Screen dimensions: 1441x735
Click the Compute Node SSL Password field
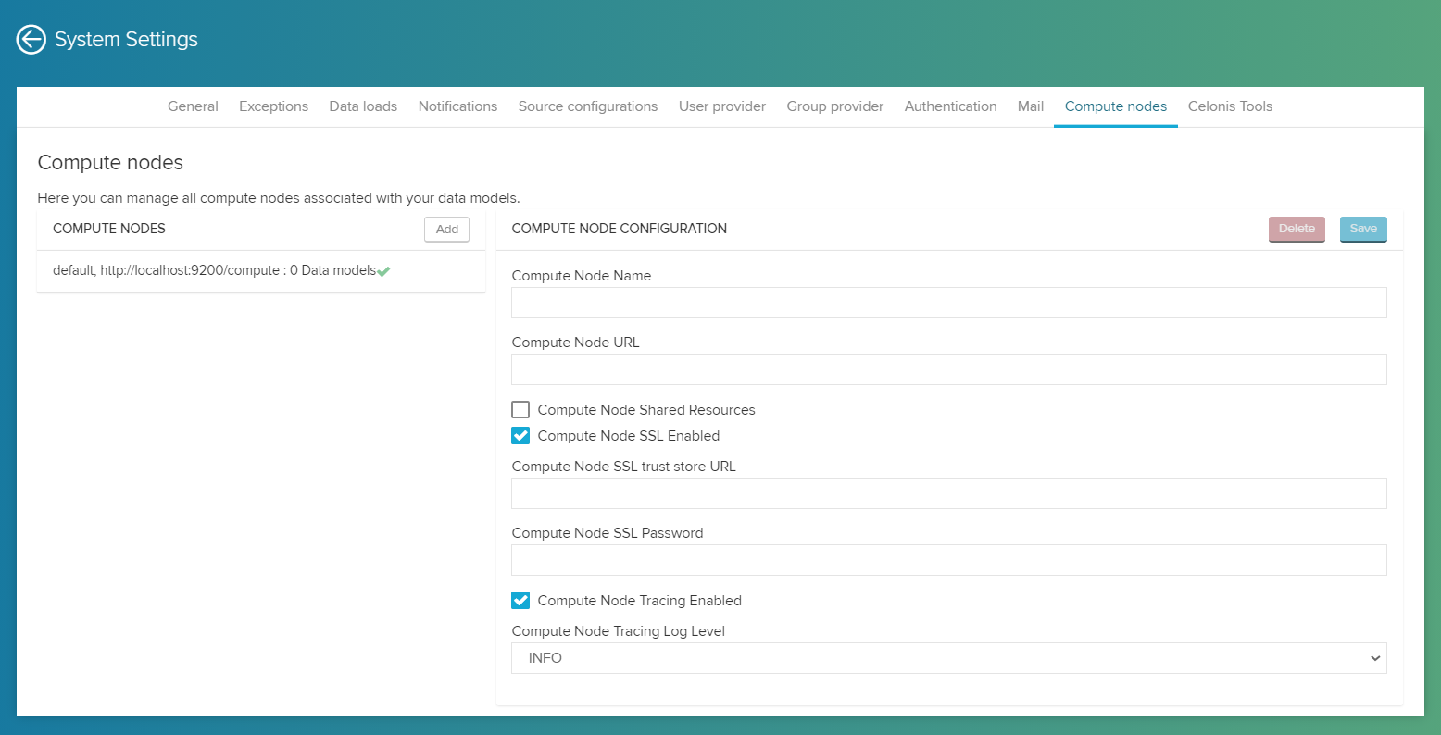(948, 560)
